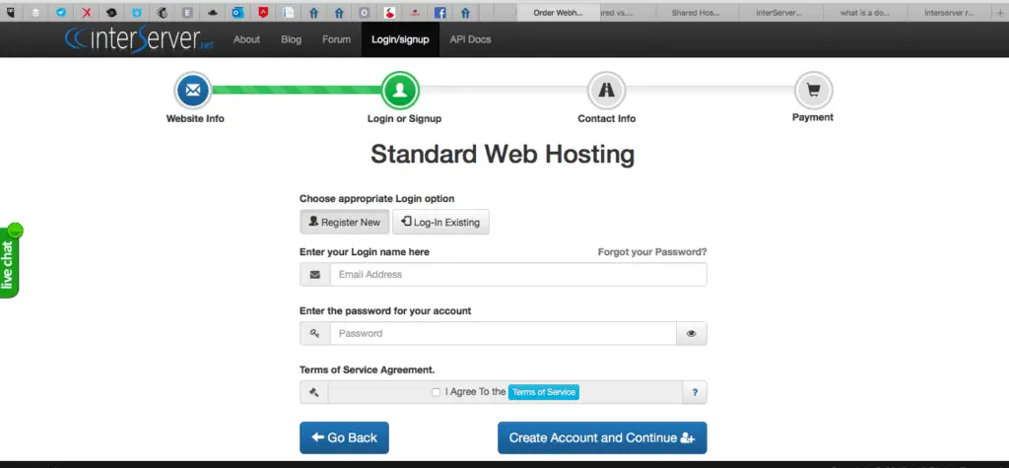Open the About menu item
This screenshot has width=1009, height=468.
[246, 39]
